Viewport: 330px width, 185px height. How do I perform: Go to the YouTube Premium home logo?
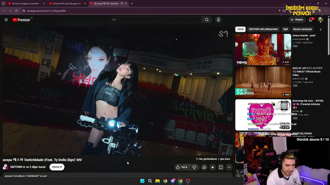tap(21, 20)
